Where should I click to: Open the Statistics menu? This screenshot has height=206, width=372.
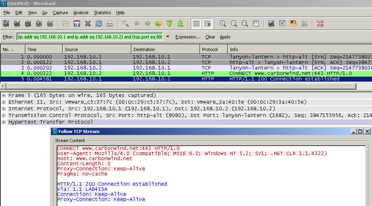102,13
